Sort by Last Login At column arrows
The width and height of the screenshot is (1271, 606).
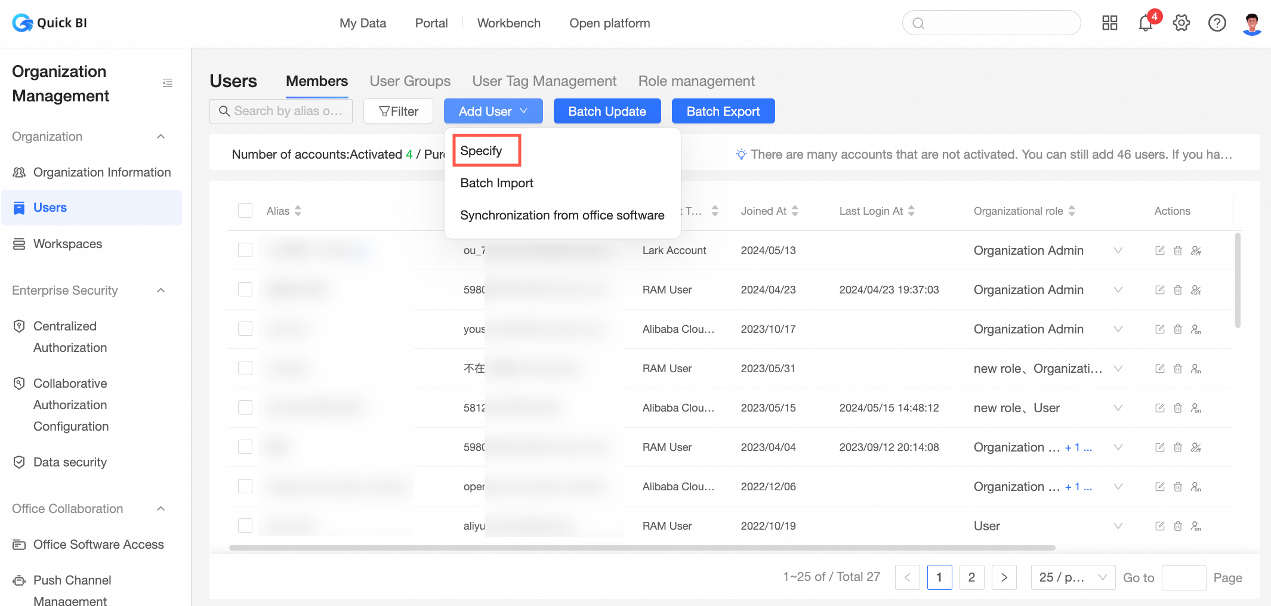tap(911, 211)
